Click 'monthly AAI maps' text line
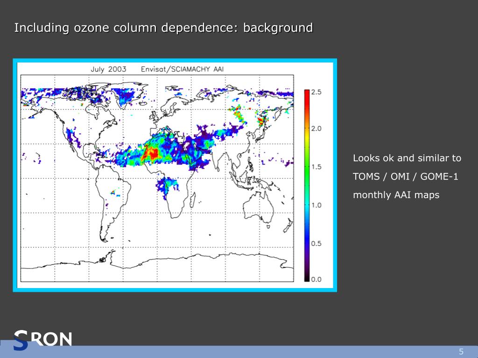Screen dimensions: 478x358 pyautogui.click(x=396, y=195)
